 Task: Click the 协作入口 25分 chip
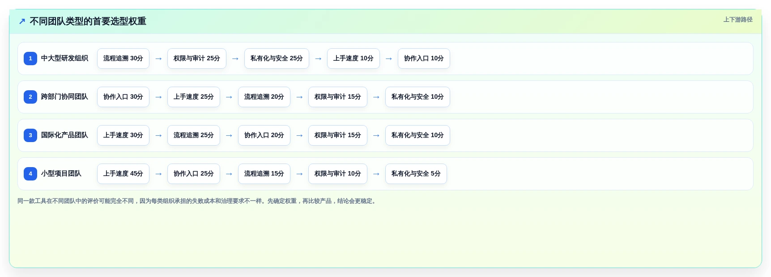(x=194, y=174)
